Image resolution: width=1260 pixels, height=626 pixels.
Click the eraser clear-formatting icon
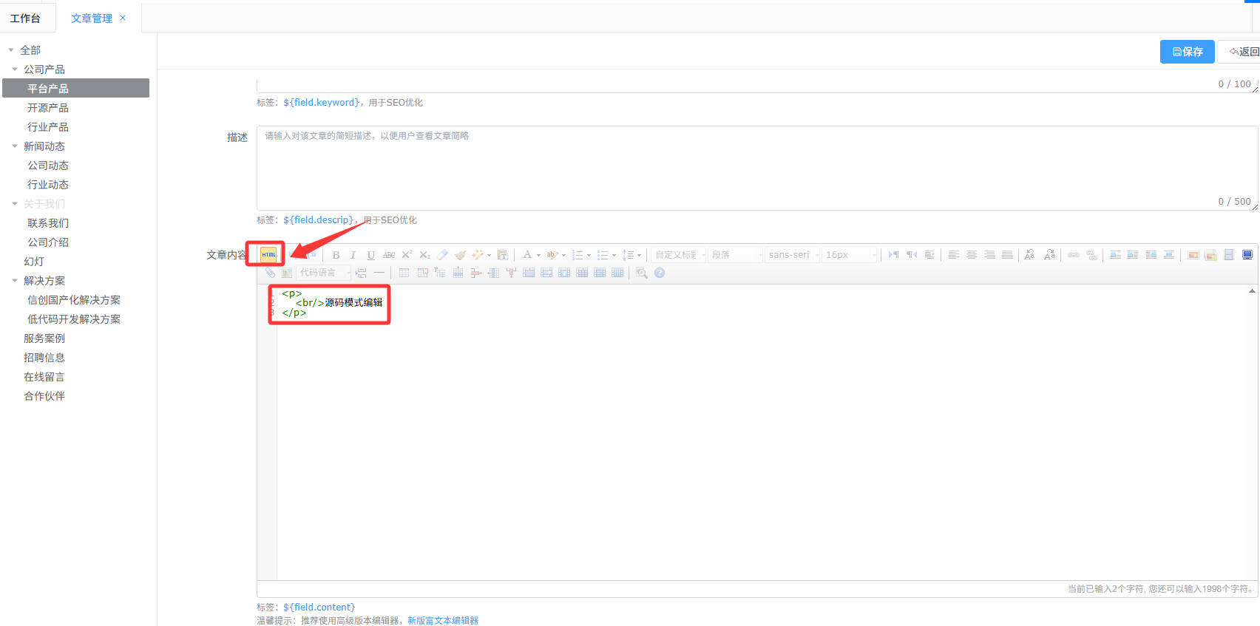coord(442,255)
